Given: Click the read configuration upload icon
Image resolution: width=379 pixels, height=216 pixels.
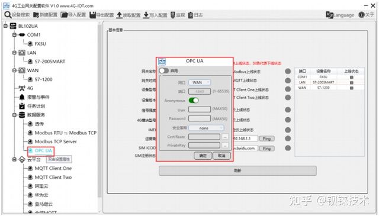Looking at the screenshot, I should [120, 15].
